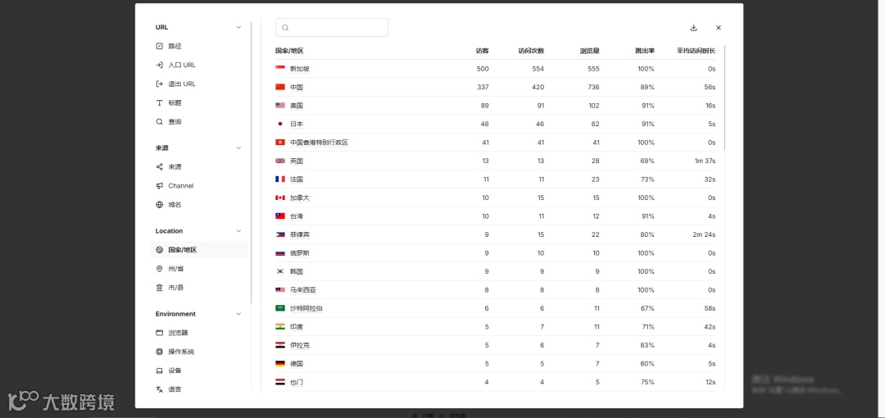Click the Canada flag icon
Viewport: 885px width, 418px height.
280,198
